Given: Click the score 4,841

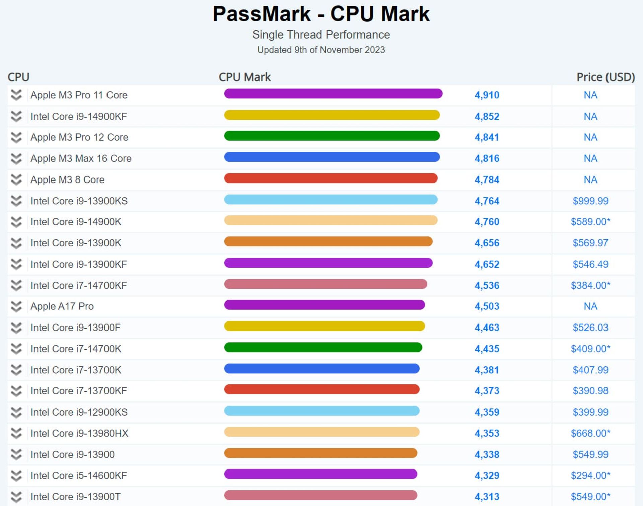Looking at the screenshot, I should 487,137.
